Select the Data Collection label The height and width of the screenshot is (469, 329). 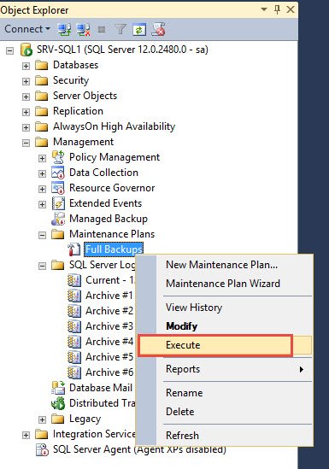[103, 173]
